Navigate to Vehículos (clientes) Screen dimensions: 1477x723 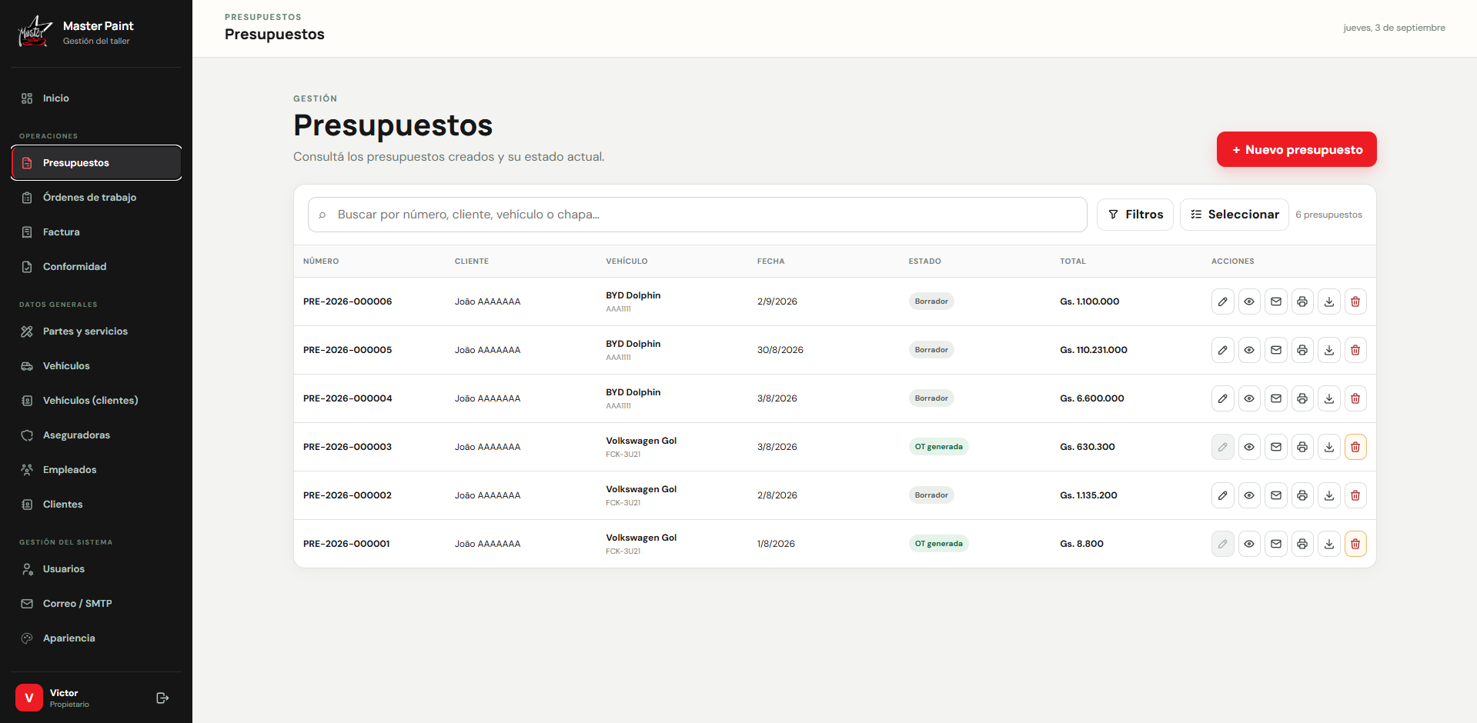(96, 401)
